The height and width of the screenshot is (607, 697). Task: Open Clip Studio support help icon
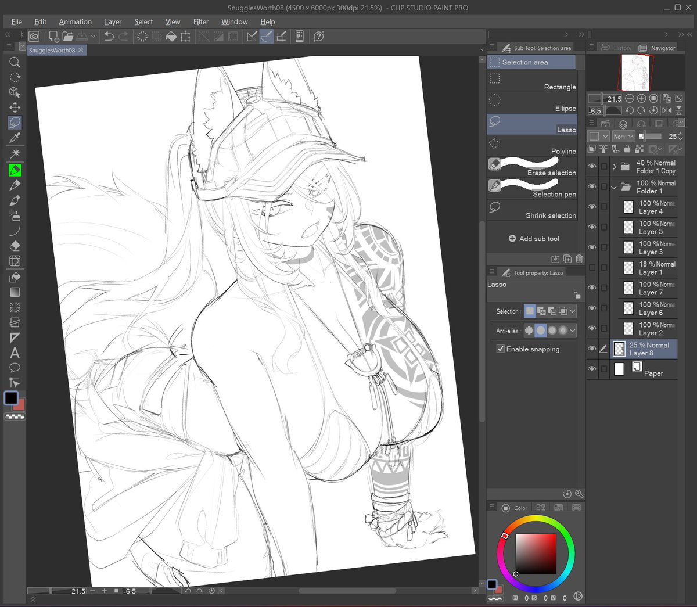pos(319,37)
